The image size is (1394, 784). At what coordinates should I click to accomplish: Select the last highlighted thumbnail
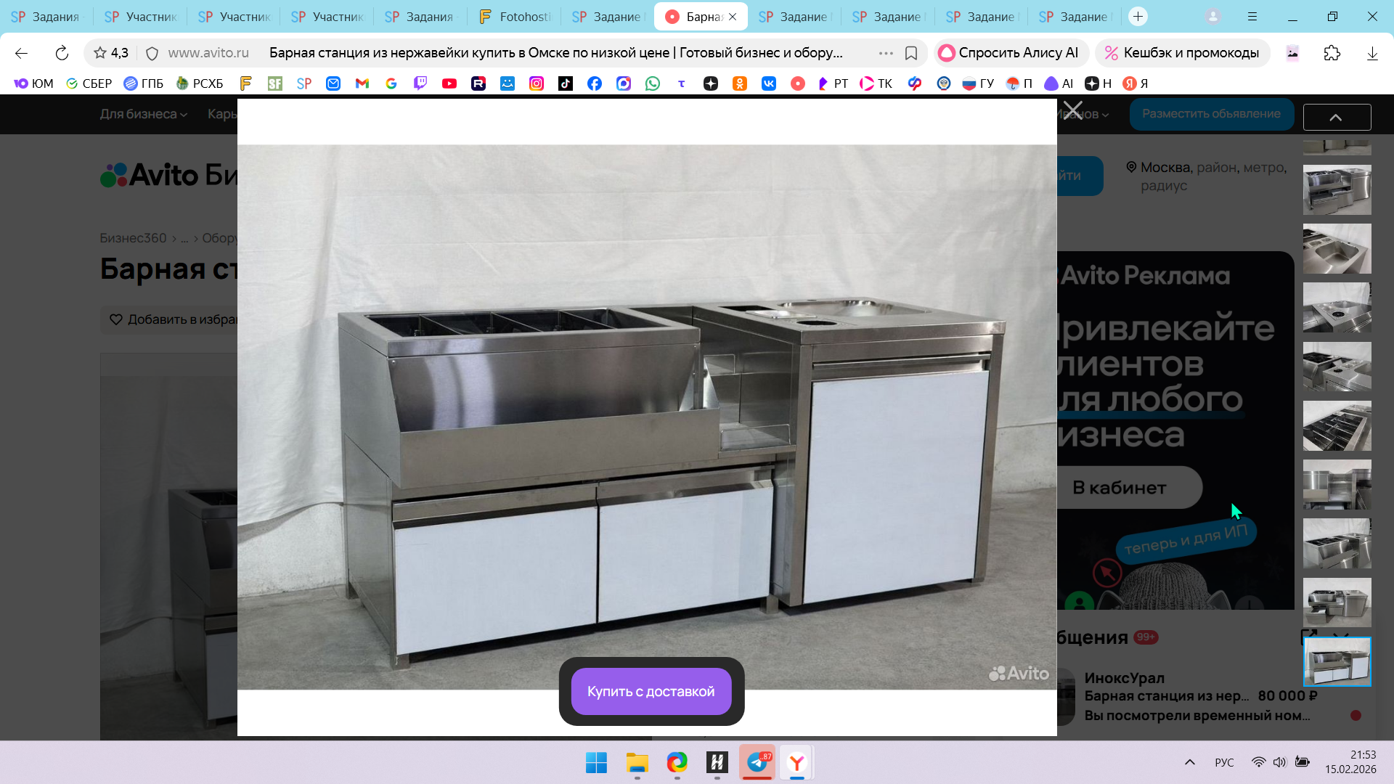[1337, 661]
